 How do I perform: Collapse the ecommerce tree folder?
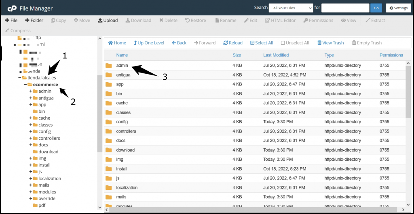click(25, 85)
